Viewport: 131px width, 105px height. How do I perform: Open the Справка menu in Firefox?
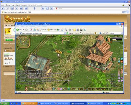[x=40, y=5]
